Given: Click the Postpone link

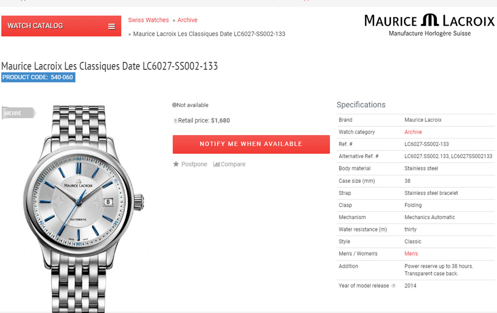Looking at the screenshot, I should coord(194,164).
